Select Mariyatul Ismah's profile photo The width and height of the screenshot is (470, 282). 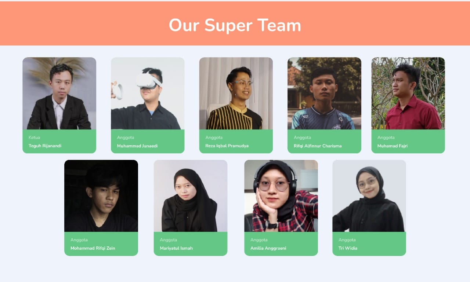pos(191,196)
